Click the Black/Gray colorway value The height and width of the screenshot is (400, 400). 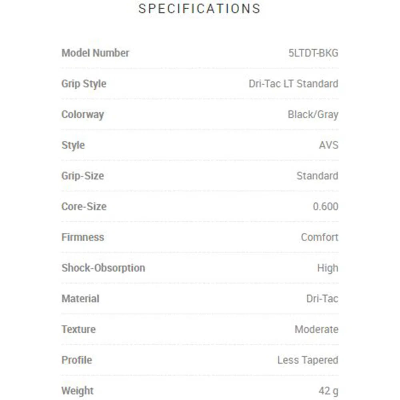[313, 115]
